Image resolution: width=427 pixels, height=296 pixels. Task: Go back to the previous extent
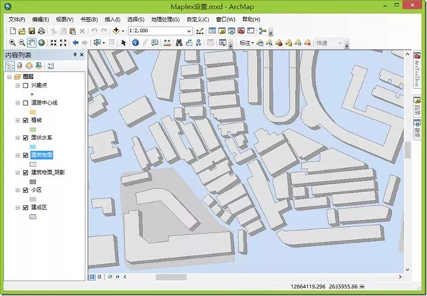coord(75,43)
